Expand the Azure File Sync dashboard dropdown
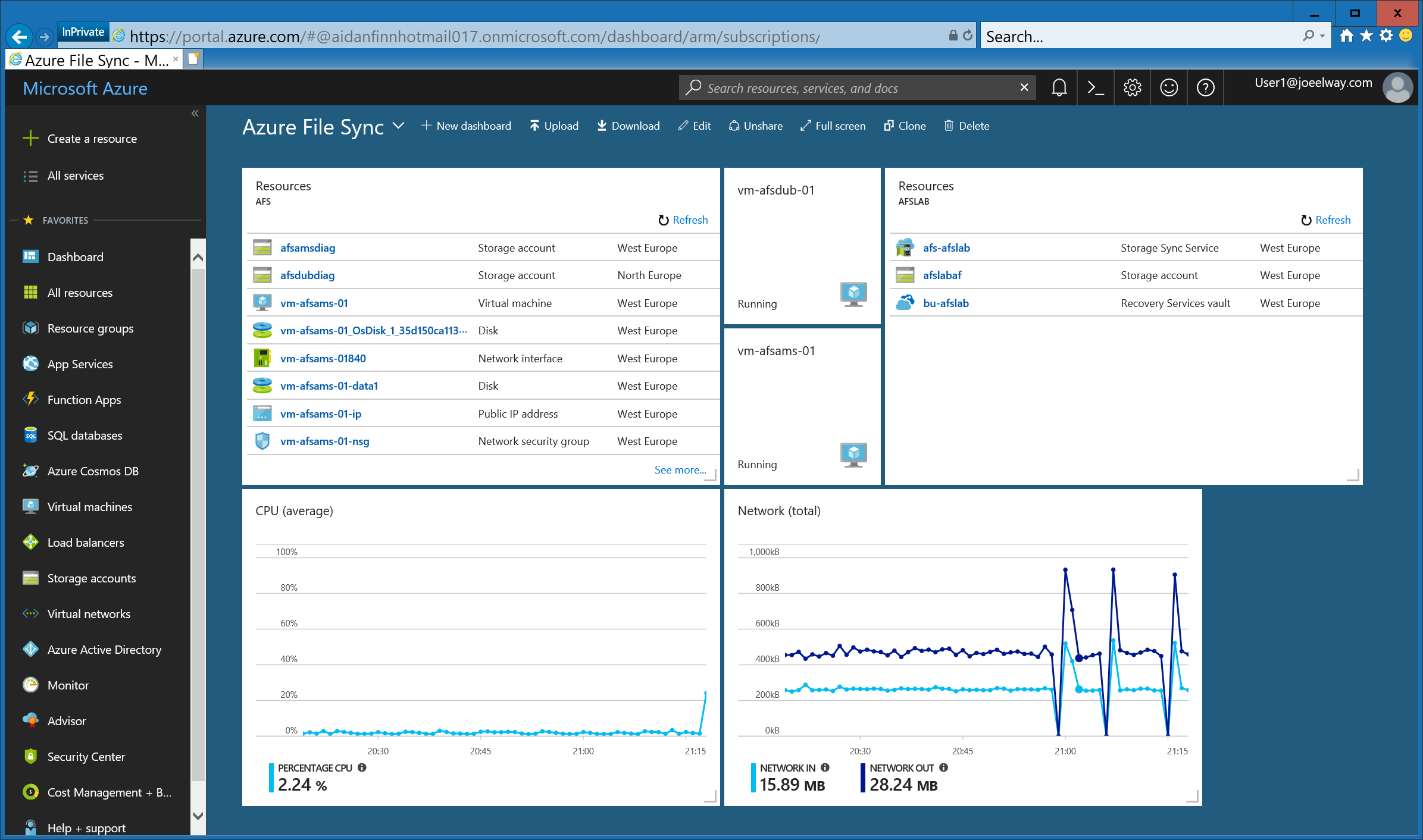 coord(399,126)
